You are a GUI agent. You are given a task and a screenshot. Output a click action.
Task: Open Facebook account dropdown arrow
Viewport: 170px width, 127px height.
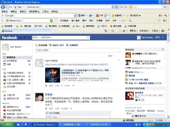pyautogui.click(x=163, y=38)
